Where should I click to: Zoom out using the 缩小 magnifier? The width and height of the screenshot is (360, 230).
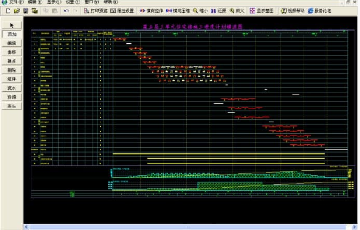pos(201,10)
